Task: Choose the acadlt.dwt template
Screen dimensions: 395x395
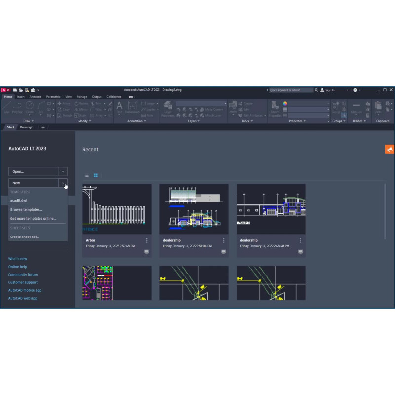Action: coord(19,201)
